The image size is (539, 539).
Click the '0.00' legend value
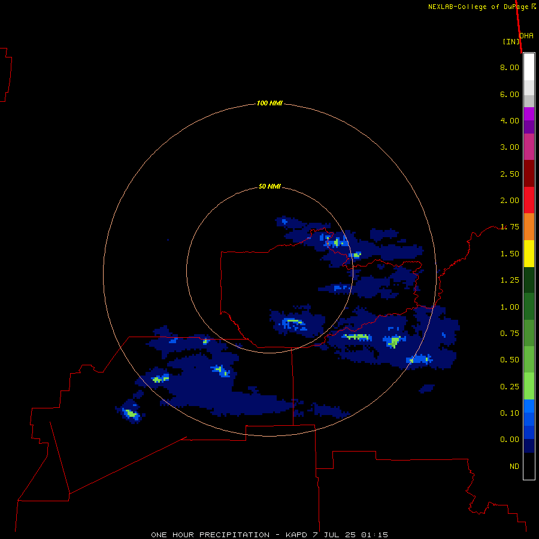pos(510,440)
